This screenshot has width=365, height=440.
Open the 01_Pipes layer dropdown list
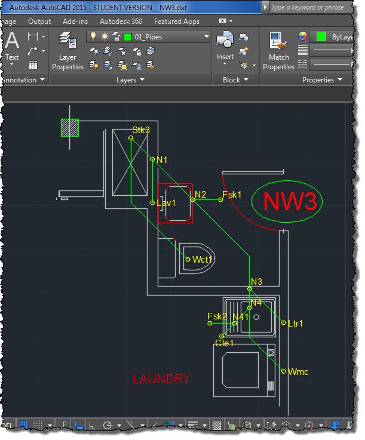[206, 36]
